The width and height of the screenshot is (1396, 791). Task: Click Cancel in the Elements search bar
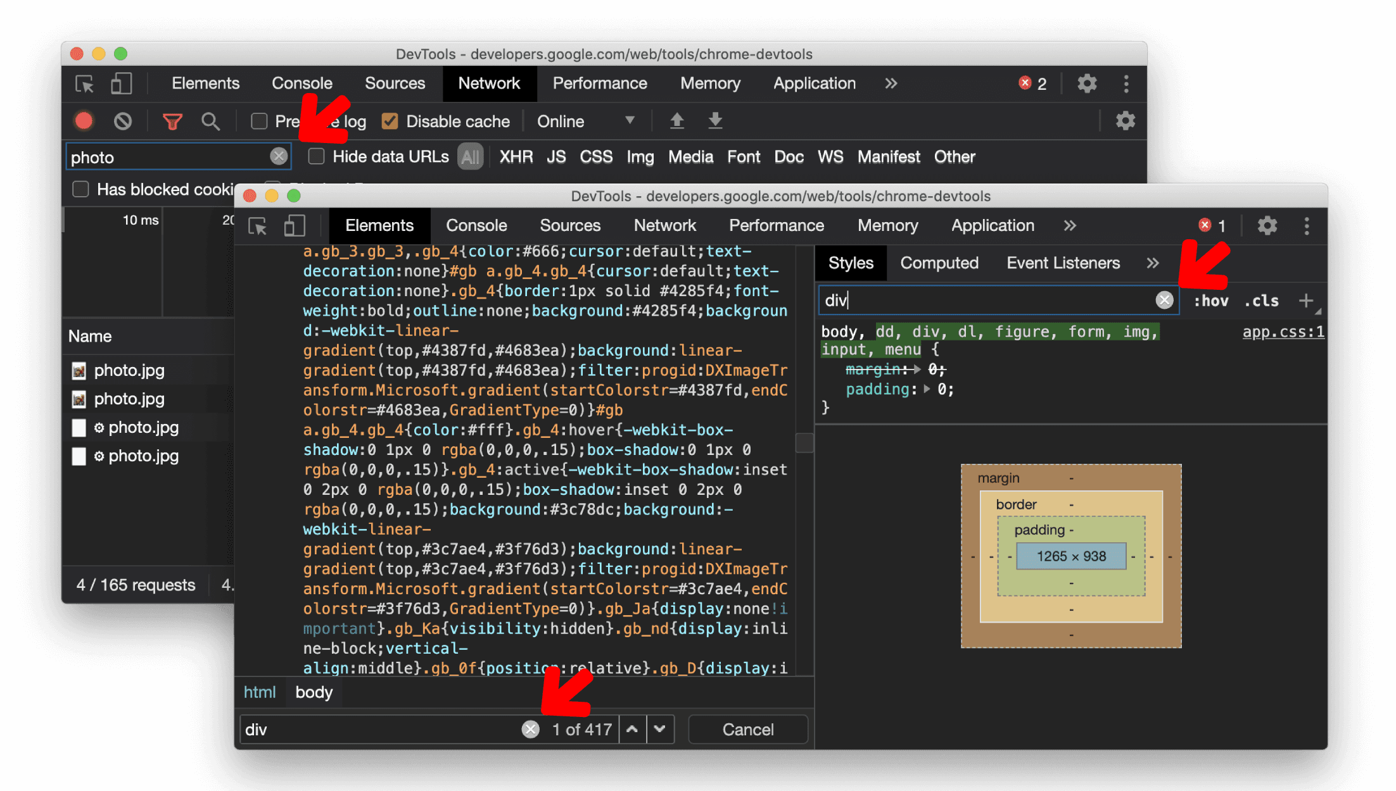(748, 730)
